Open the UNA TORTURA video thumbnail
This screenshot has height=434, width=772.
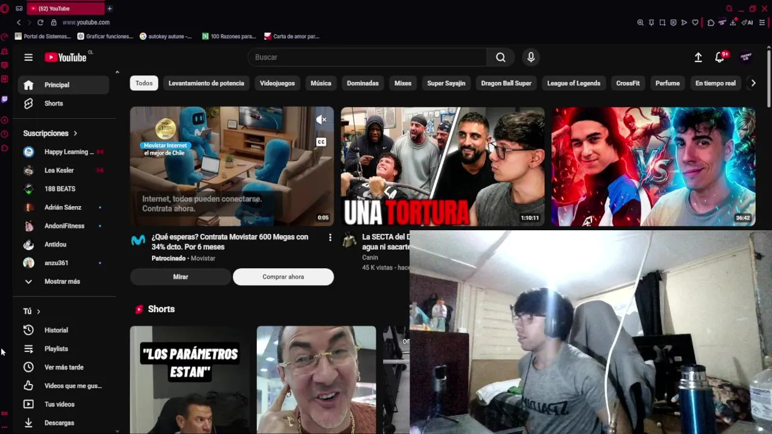442,166
